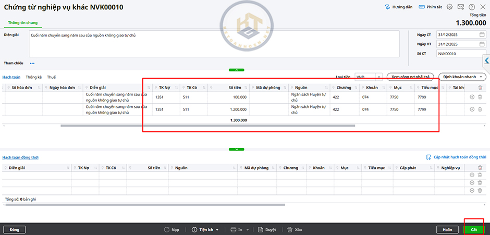Click the Số CT input field
The width and height of the screenshot is (490, 235).
point(461,54)
